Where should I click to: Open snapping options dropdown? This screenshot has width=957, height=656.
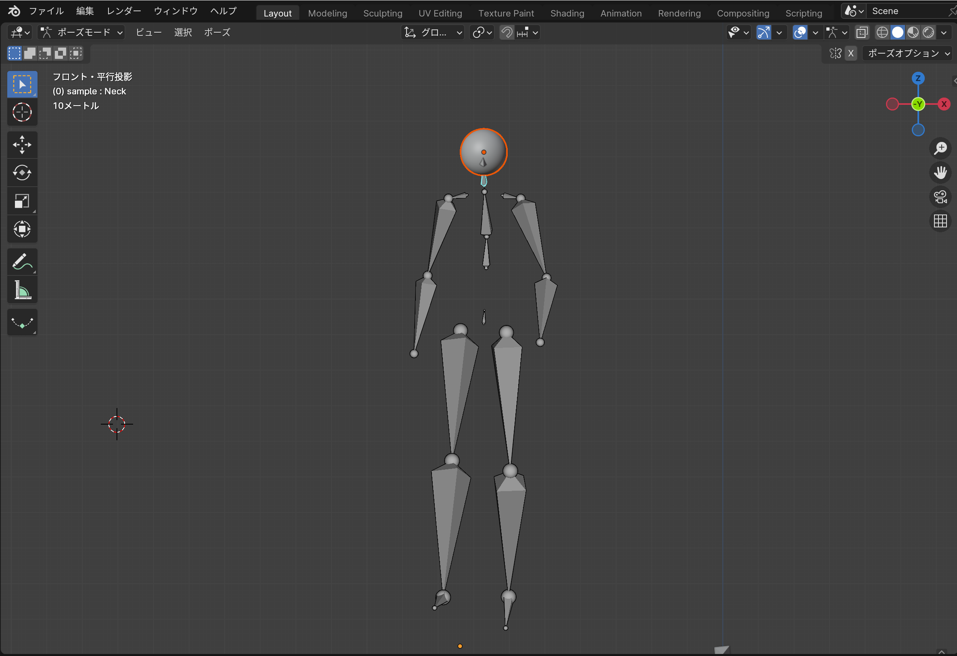[527, 33]
